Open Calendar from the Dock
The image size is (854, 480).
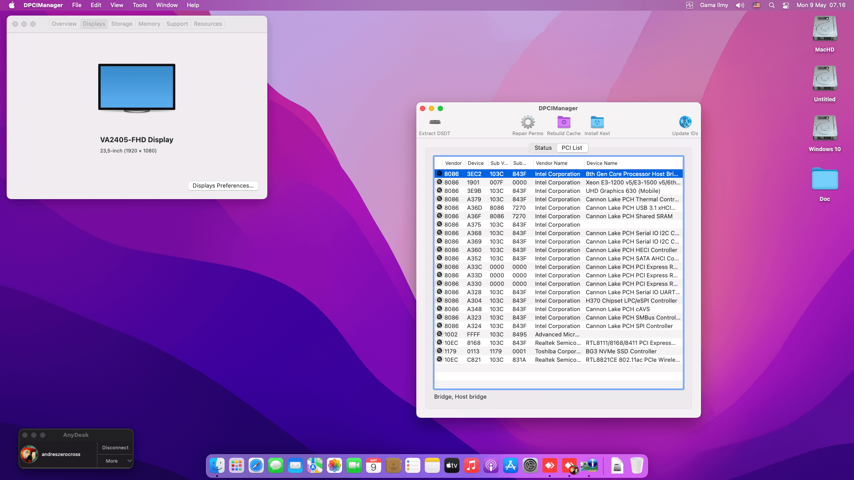click(x=374, y=465)
